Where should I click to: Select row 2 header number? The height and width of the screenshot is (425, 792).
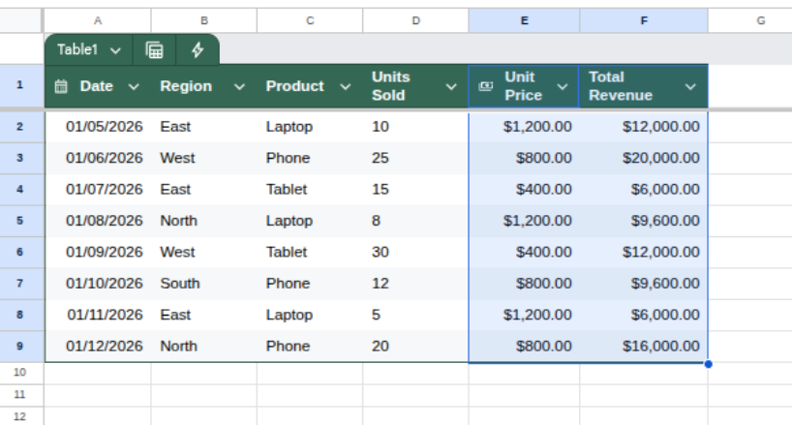[x=19, y=127]
